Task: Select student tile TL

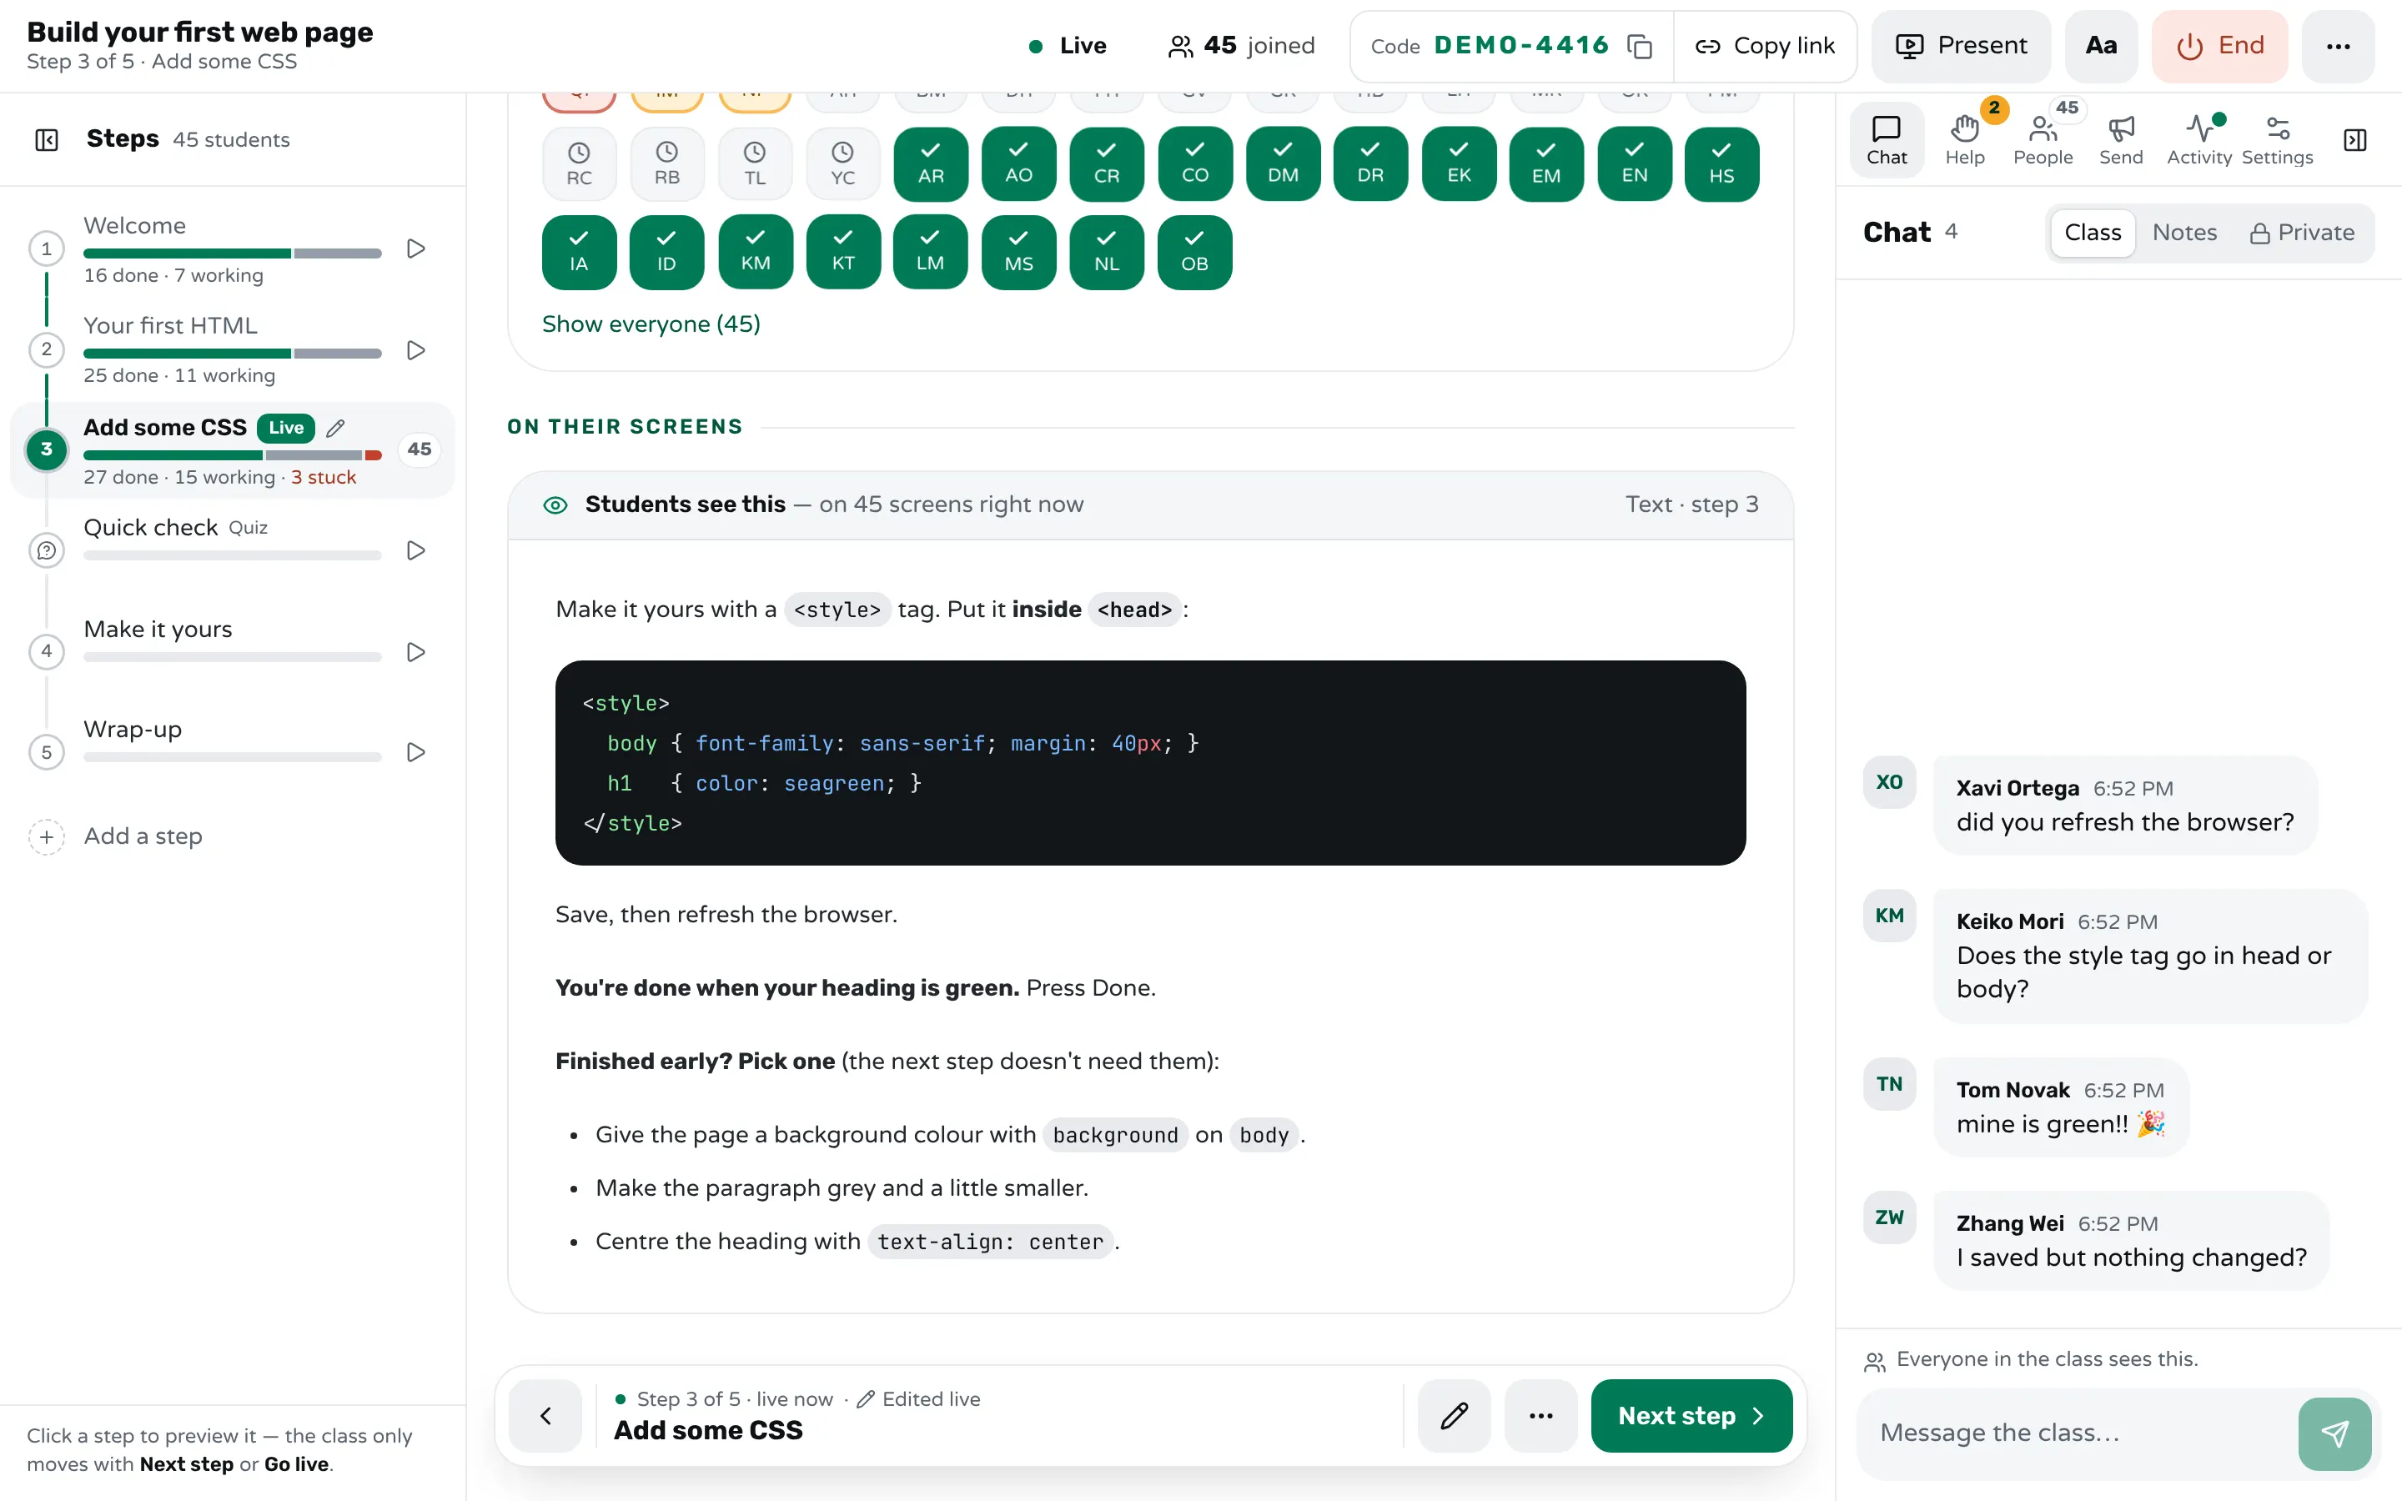Action: pos(754,163)
